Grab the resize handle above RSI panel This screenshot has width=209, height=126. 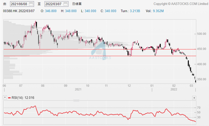click(76, 101)
